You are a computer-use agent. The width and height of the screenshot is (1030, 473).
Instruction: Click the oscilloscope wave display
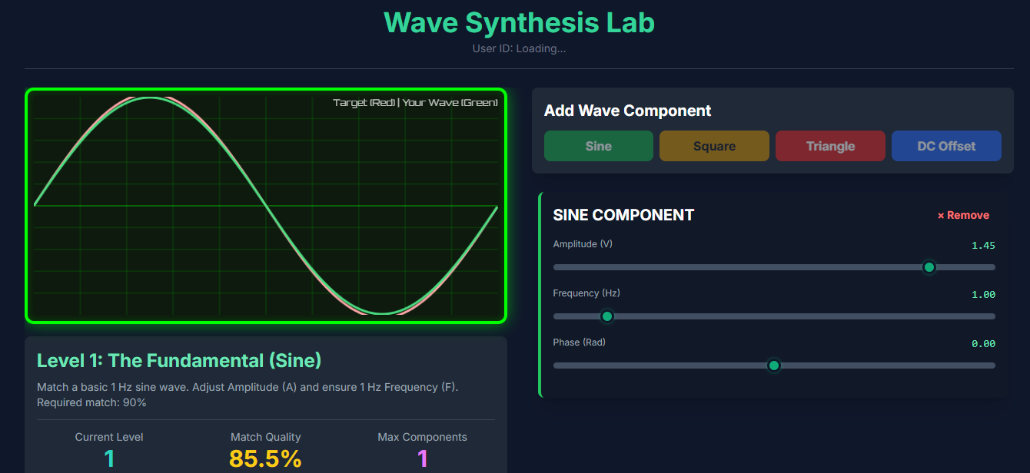[x=266, y=206]
